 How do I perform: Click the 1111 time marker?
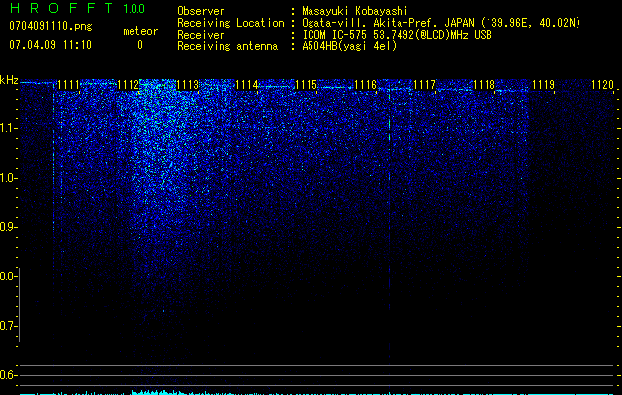(68, 85)
